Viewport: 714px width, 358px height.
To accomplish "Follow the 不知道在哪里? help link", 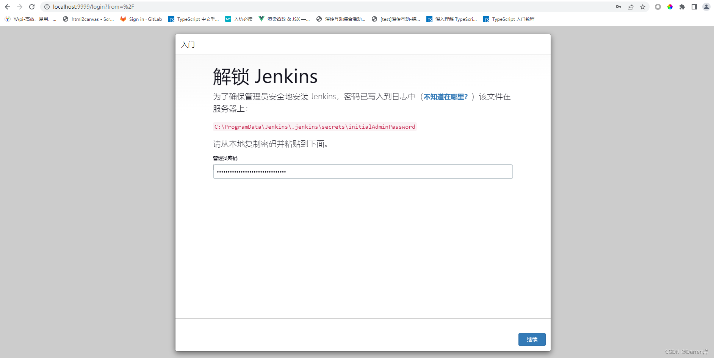I will 446,97.
